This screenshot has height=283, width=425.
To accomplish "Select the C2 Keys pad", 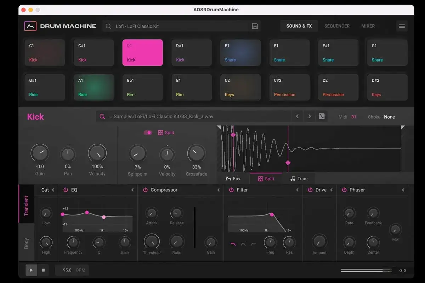I will (x=240, y=87).
